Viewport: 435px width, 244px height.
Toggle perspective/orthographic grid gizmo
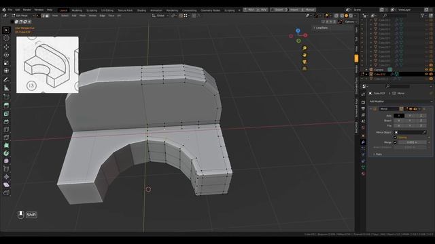coord(304,68)
